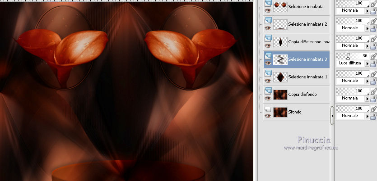This screenshot has height=181, width=377.
Task: Select layer name 'Copia diSelezione inna'
Action: 309,42
